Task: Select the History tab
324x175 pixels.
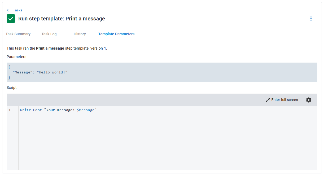Action: click(x=80, y=34)
